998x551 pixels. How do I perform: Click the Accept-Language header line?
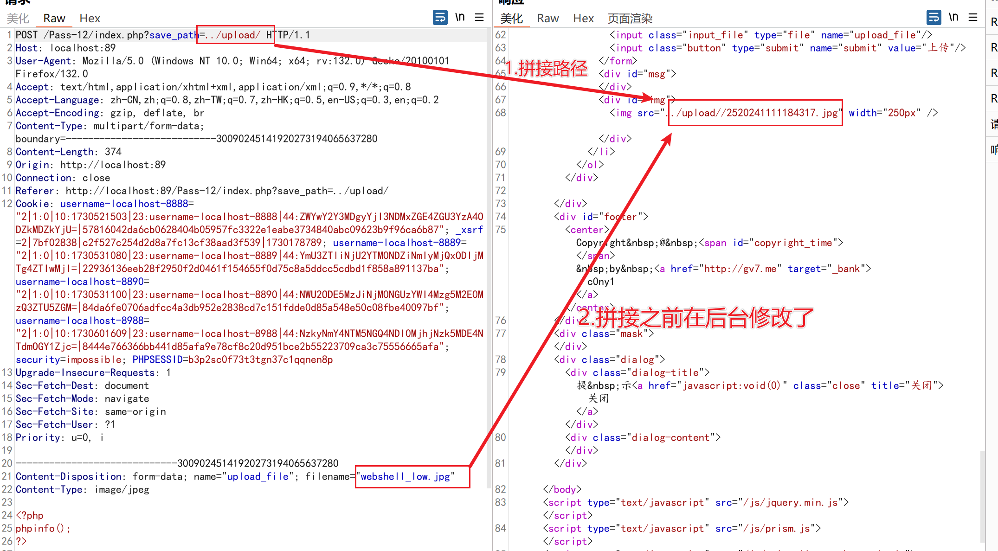(x=227, y=100)
